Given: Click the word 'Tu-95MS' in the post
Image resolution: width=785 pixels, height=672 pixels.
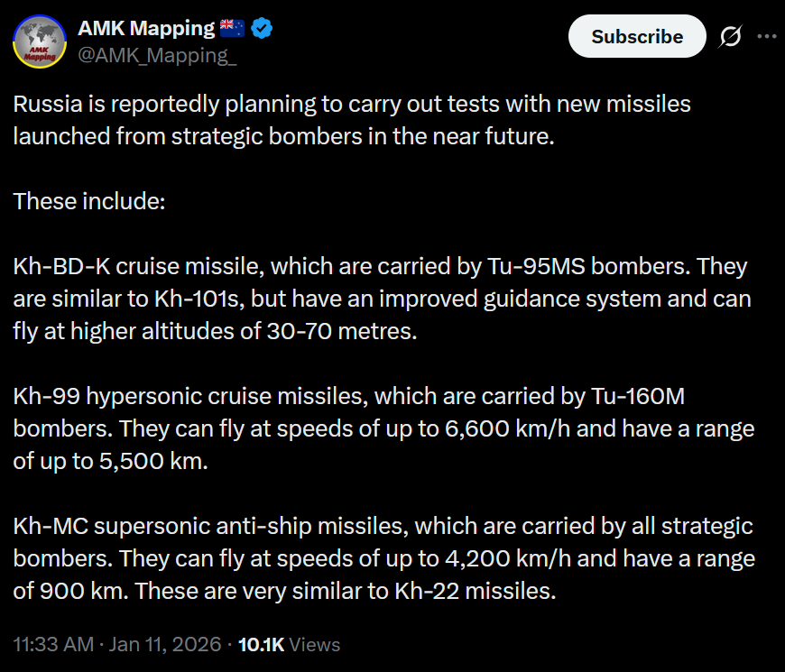Looking at the screenshot, I should (x=536, y=266).
